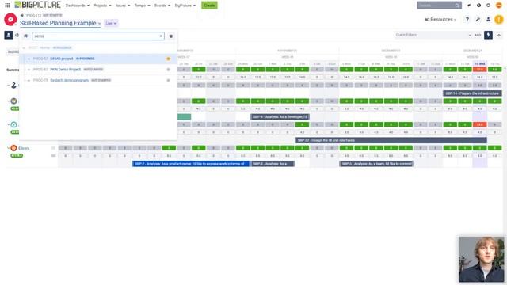This screenshot has width=507, height=285.
Task: Open the wrench configuration icon
Action: (478, 19)
